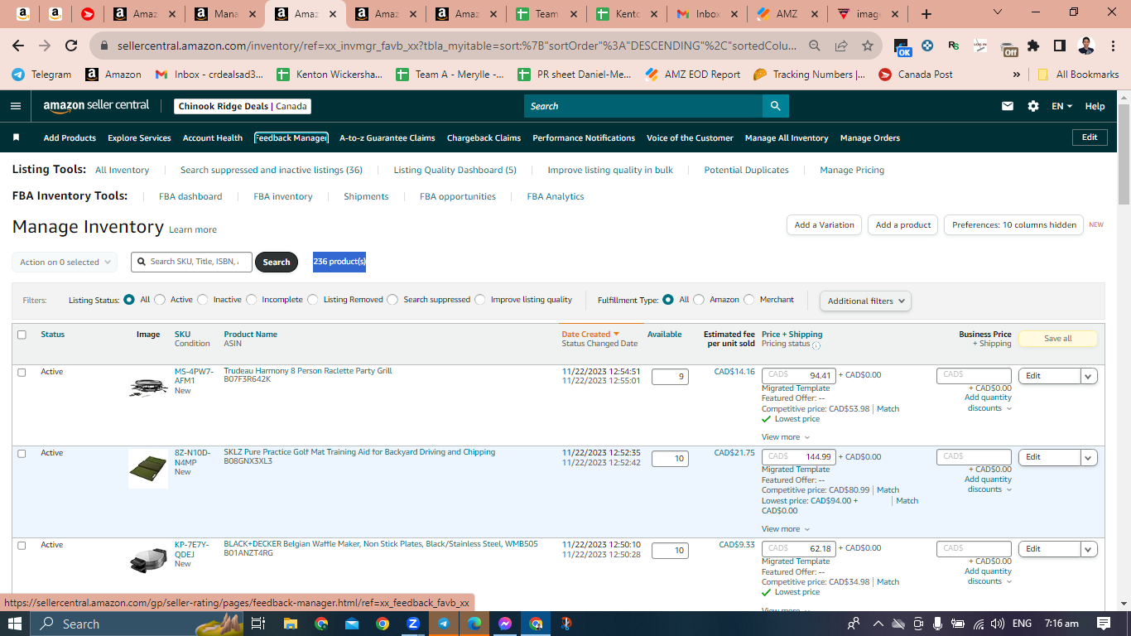
Task: Expand the Additional filters dropdown
Action: (865, 301)
